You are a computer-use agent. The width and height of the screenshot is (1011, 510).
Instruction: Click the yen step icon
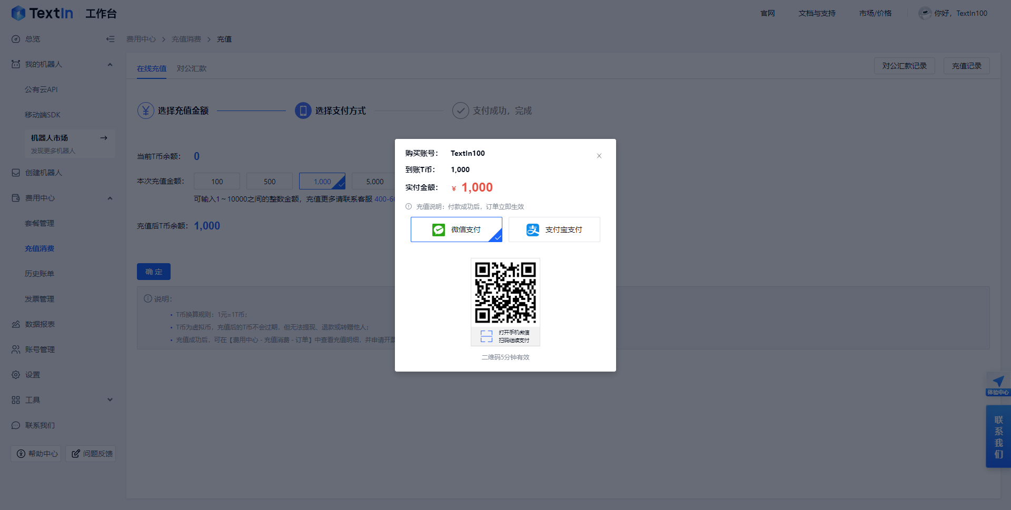(146, 111)
